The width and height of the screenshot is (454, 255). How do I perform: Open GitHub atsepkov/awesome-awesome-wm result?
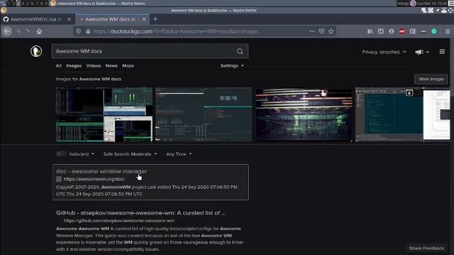click(x=140, y=212)
